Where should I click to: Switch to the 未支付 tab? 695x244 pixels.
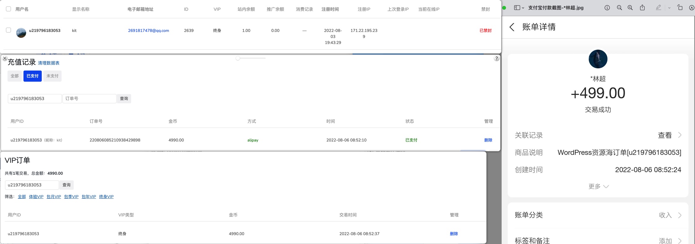[52, 76]
